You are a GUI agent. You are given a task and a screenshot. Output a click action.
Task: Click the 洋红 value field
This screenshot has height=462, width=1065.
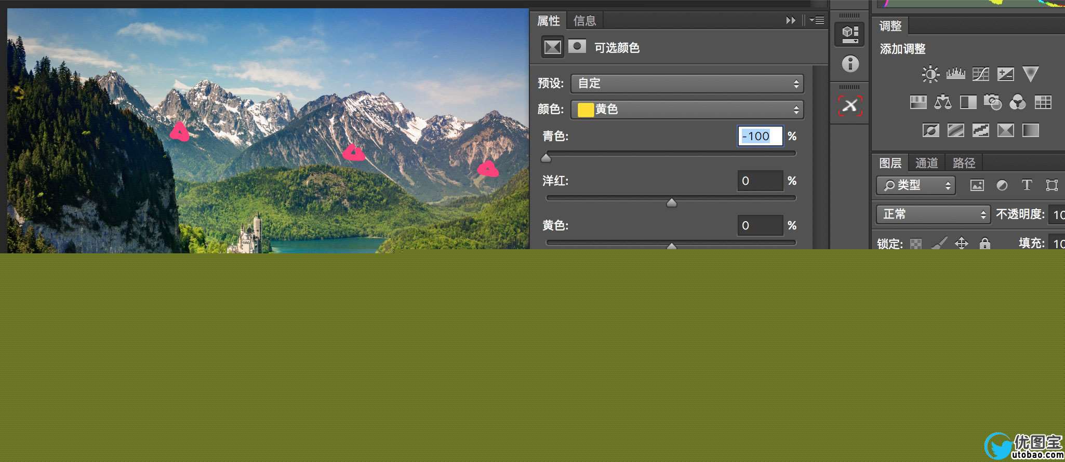(x=760, y=181)
